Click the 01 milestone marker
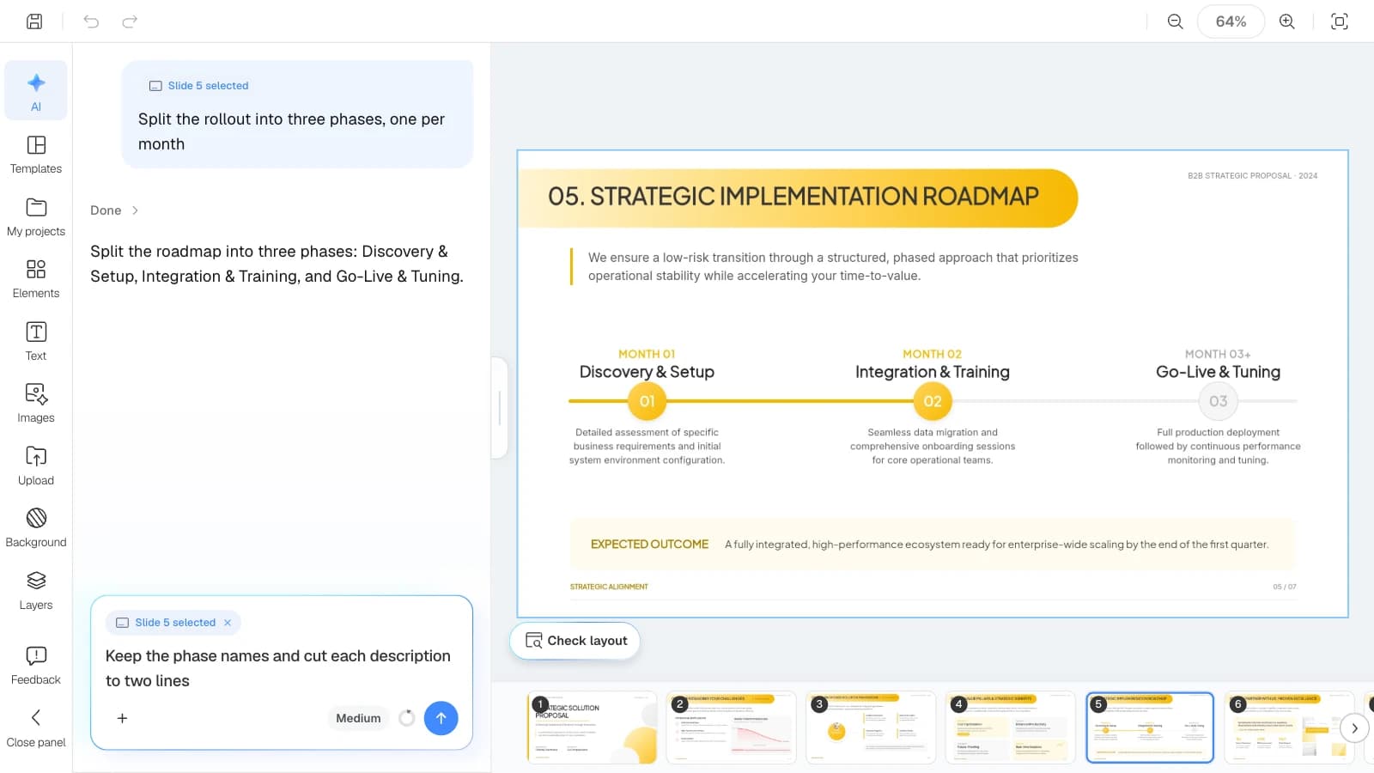The height and width of the screenshot is (773, 1374). pos(647,401)
